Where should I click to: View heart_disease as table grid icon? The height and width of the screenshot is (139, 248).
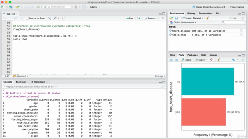[x=241, y=31]
